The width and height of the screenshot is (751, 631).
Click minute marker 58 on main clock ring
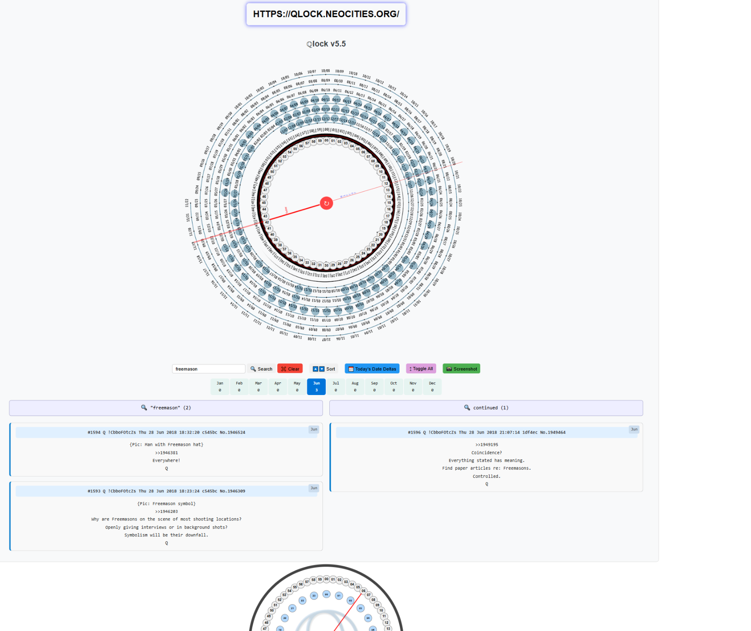click(313, 142)
